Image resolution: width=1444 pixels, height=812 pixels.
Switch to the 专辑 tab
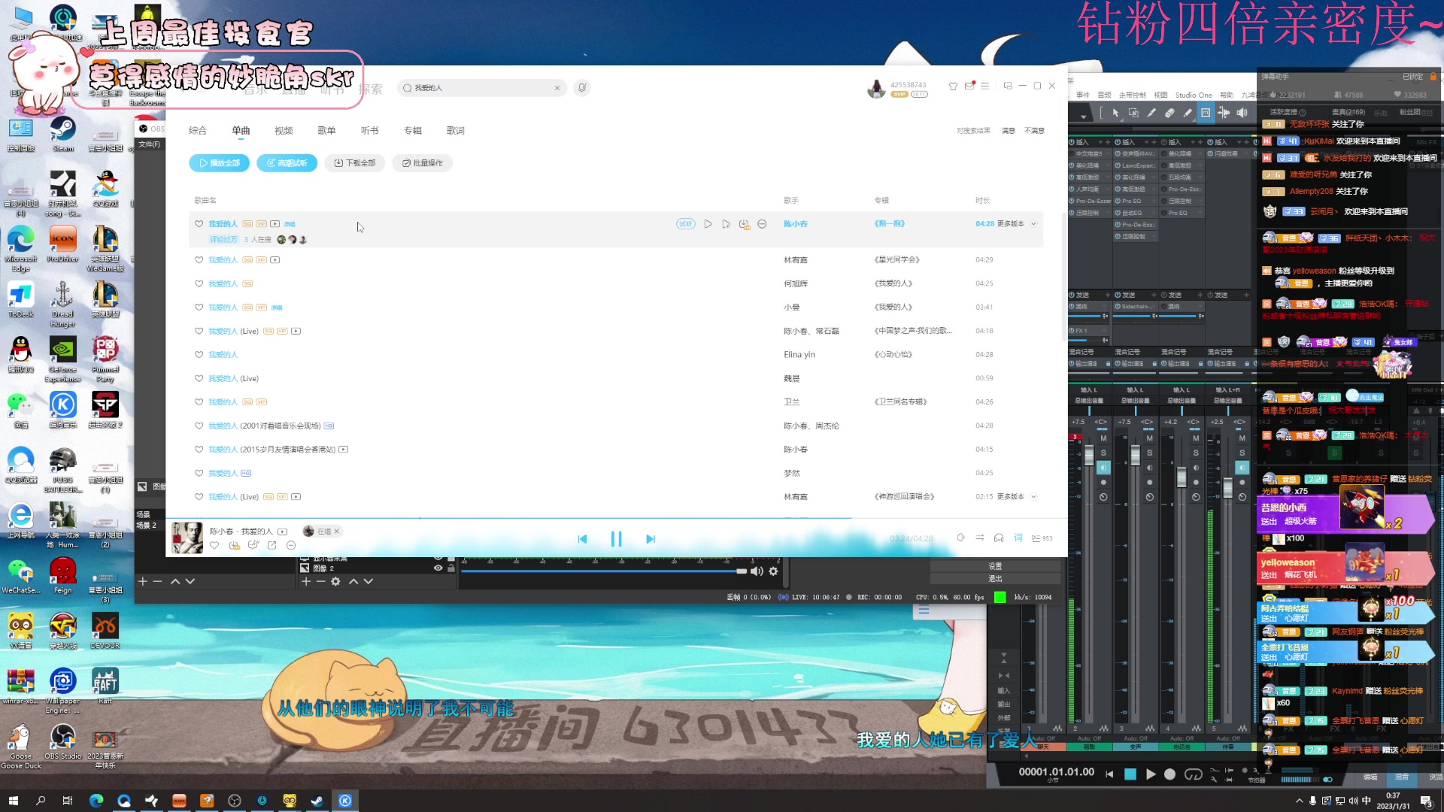point(413,131)
